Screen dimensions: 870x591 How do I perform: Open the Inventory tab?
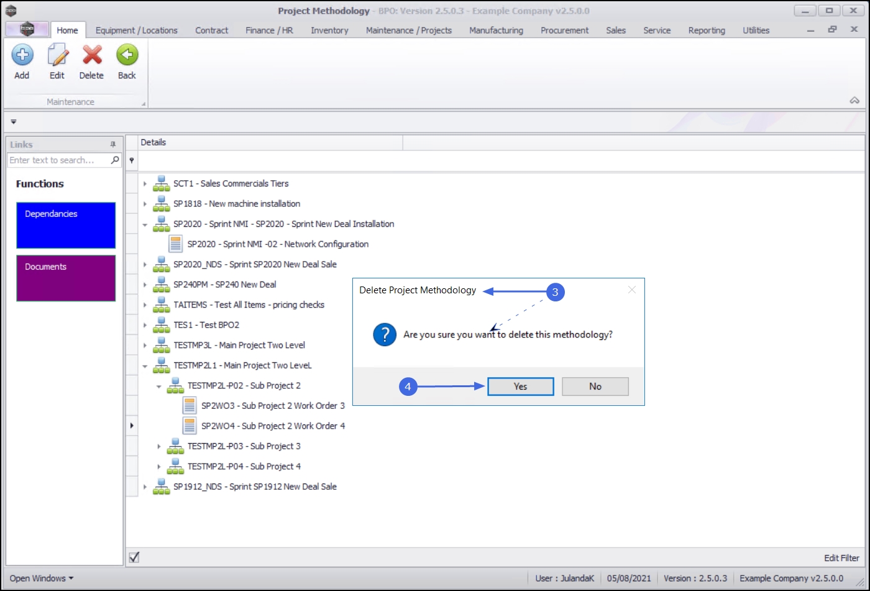click(x=329, y=30)
